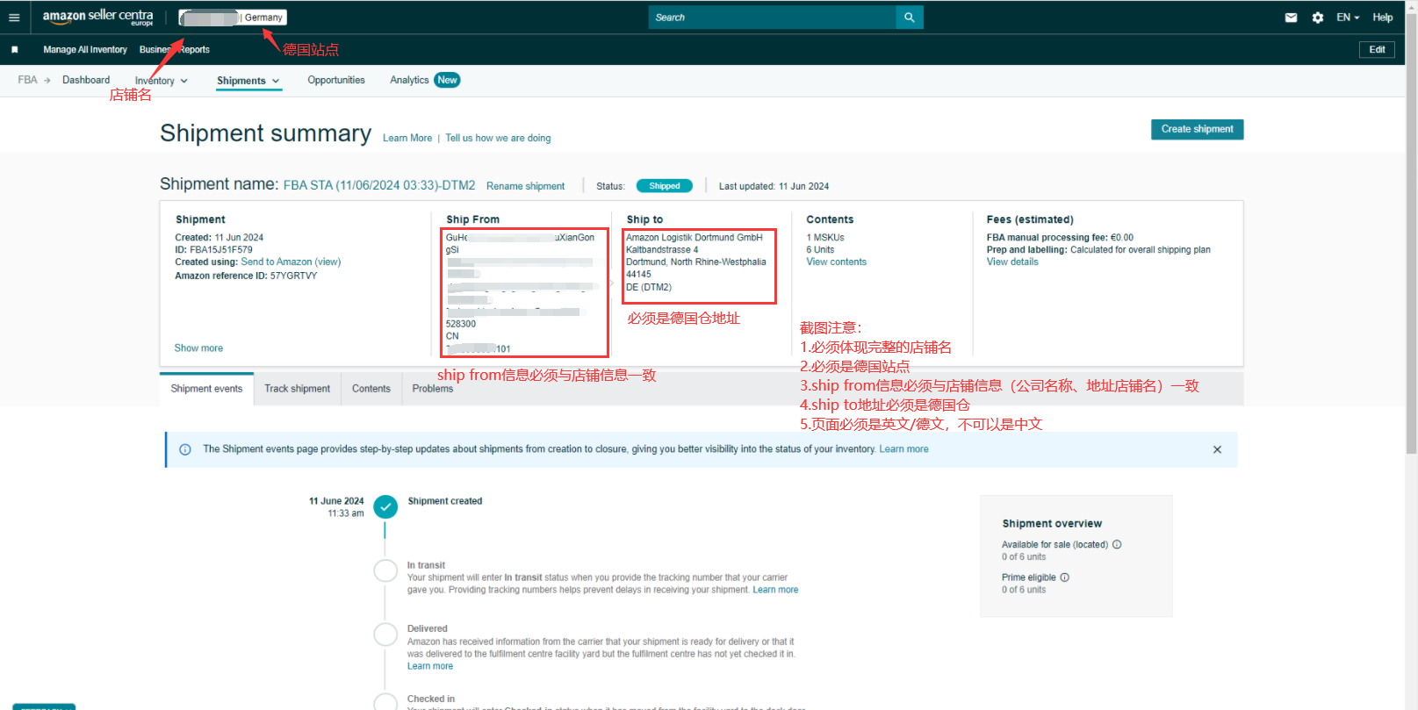This screenshot has width=1418, height=710.
Task: Close the Shipment events info banner
Action: pos(1217,449)
